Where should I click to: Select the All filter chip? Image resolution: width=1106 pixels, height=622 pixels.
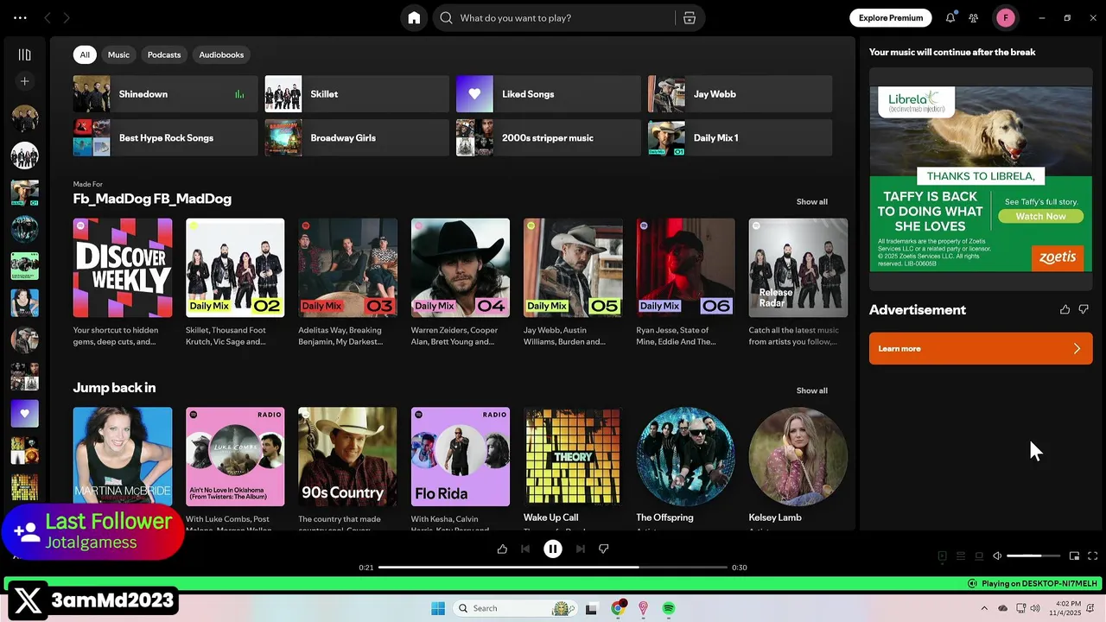click(x=85, y=54)
